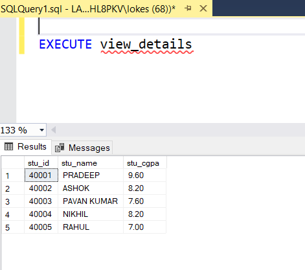Select cell with id 40001
This screenshot has height=270, width=305.
pos(41,175)
